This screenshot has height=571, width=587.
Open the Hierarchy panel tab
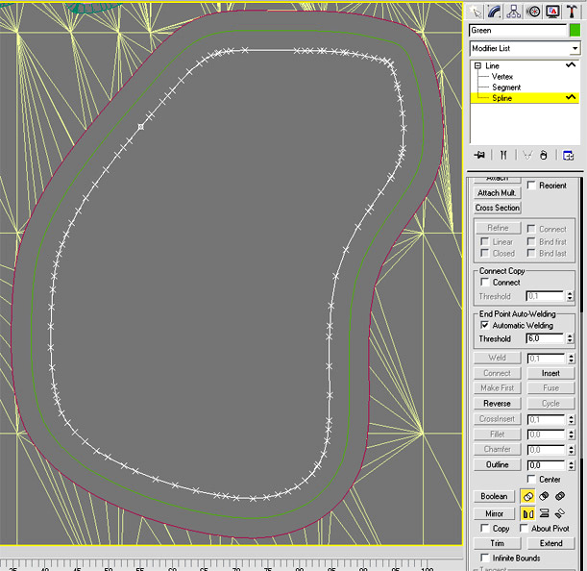[514, 12]
